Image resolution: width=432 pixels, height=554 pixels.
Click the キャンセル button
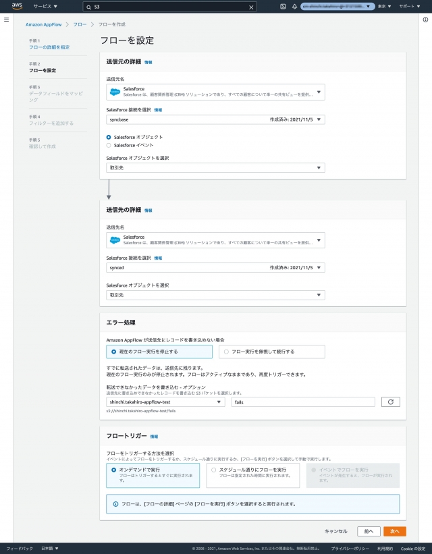pos(336,531)
